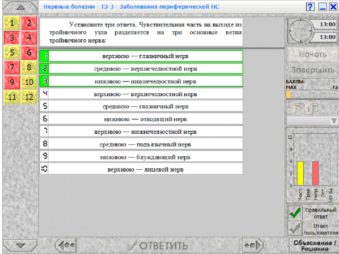Click the window title text
This screenshot has height=254, width=339.
[x=131, y=7]
